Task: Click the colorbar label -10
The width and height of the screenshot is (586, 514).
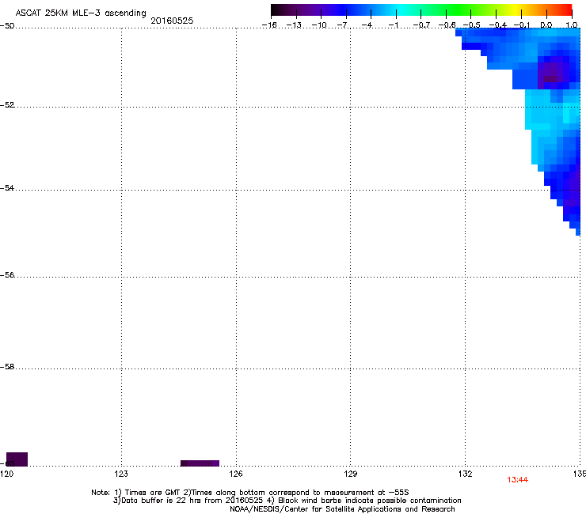Action: coord(319,25)
